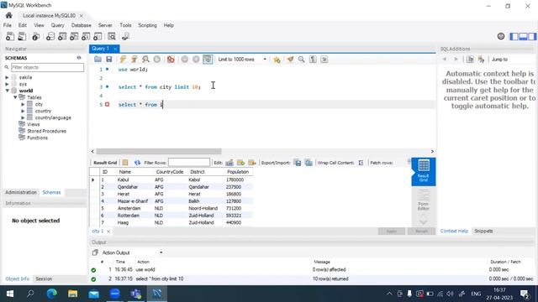Click the create stored procedure icon

[x=86, y=36]
